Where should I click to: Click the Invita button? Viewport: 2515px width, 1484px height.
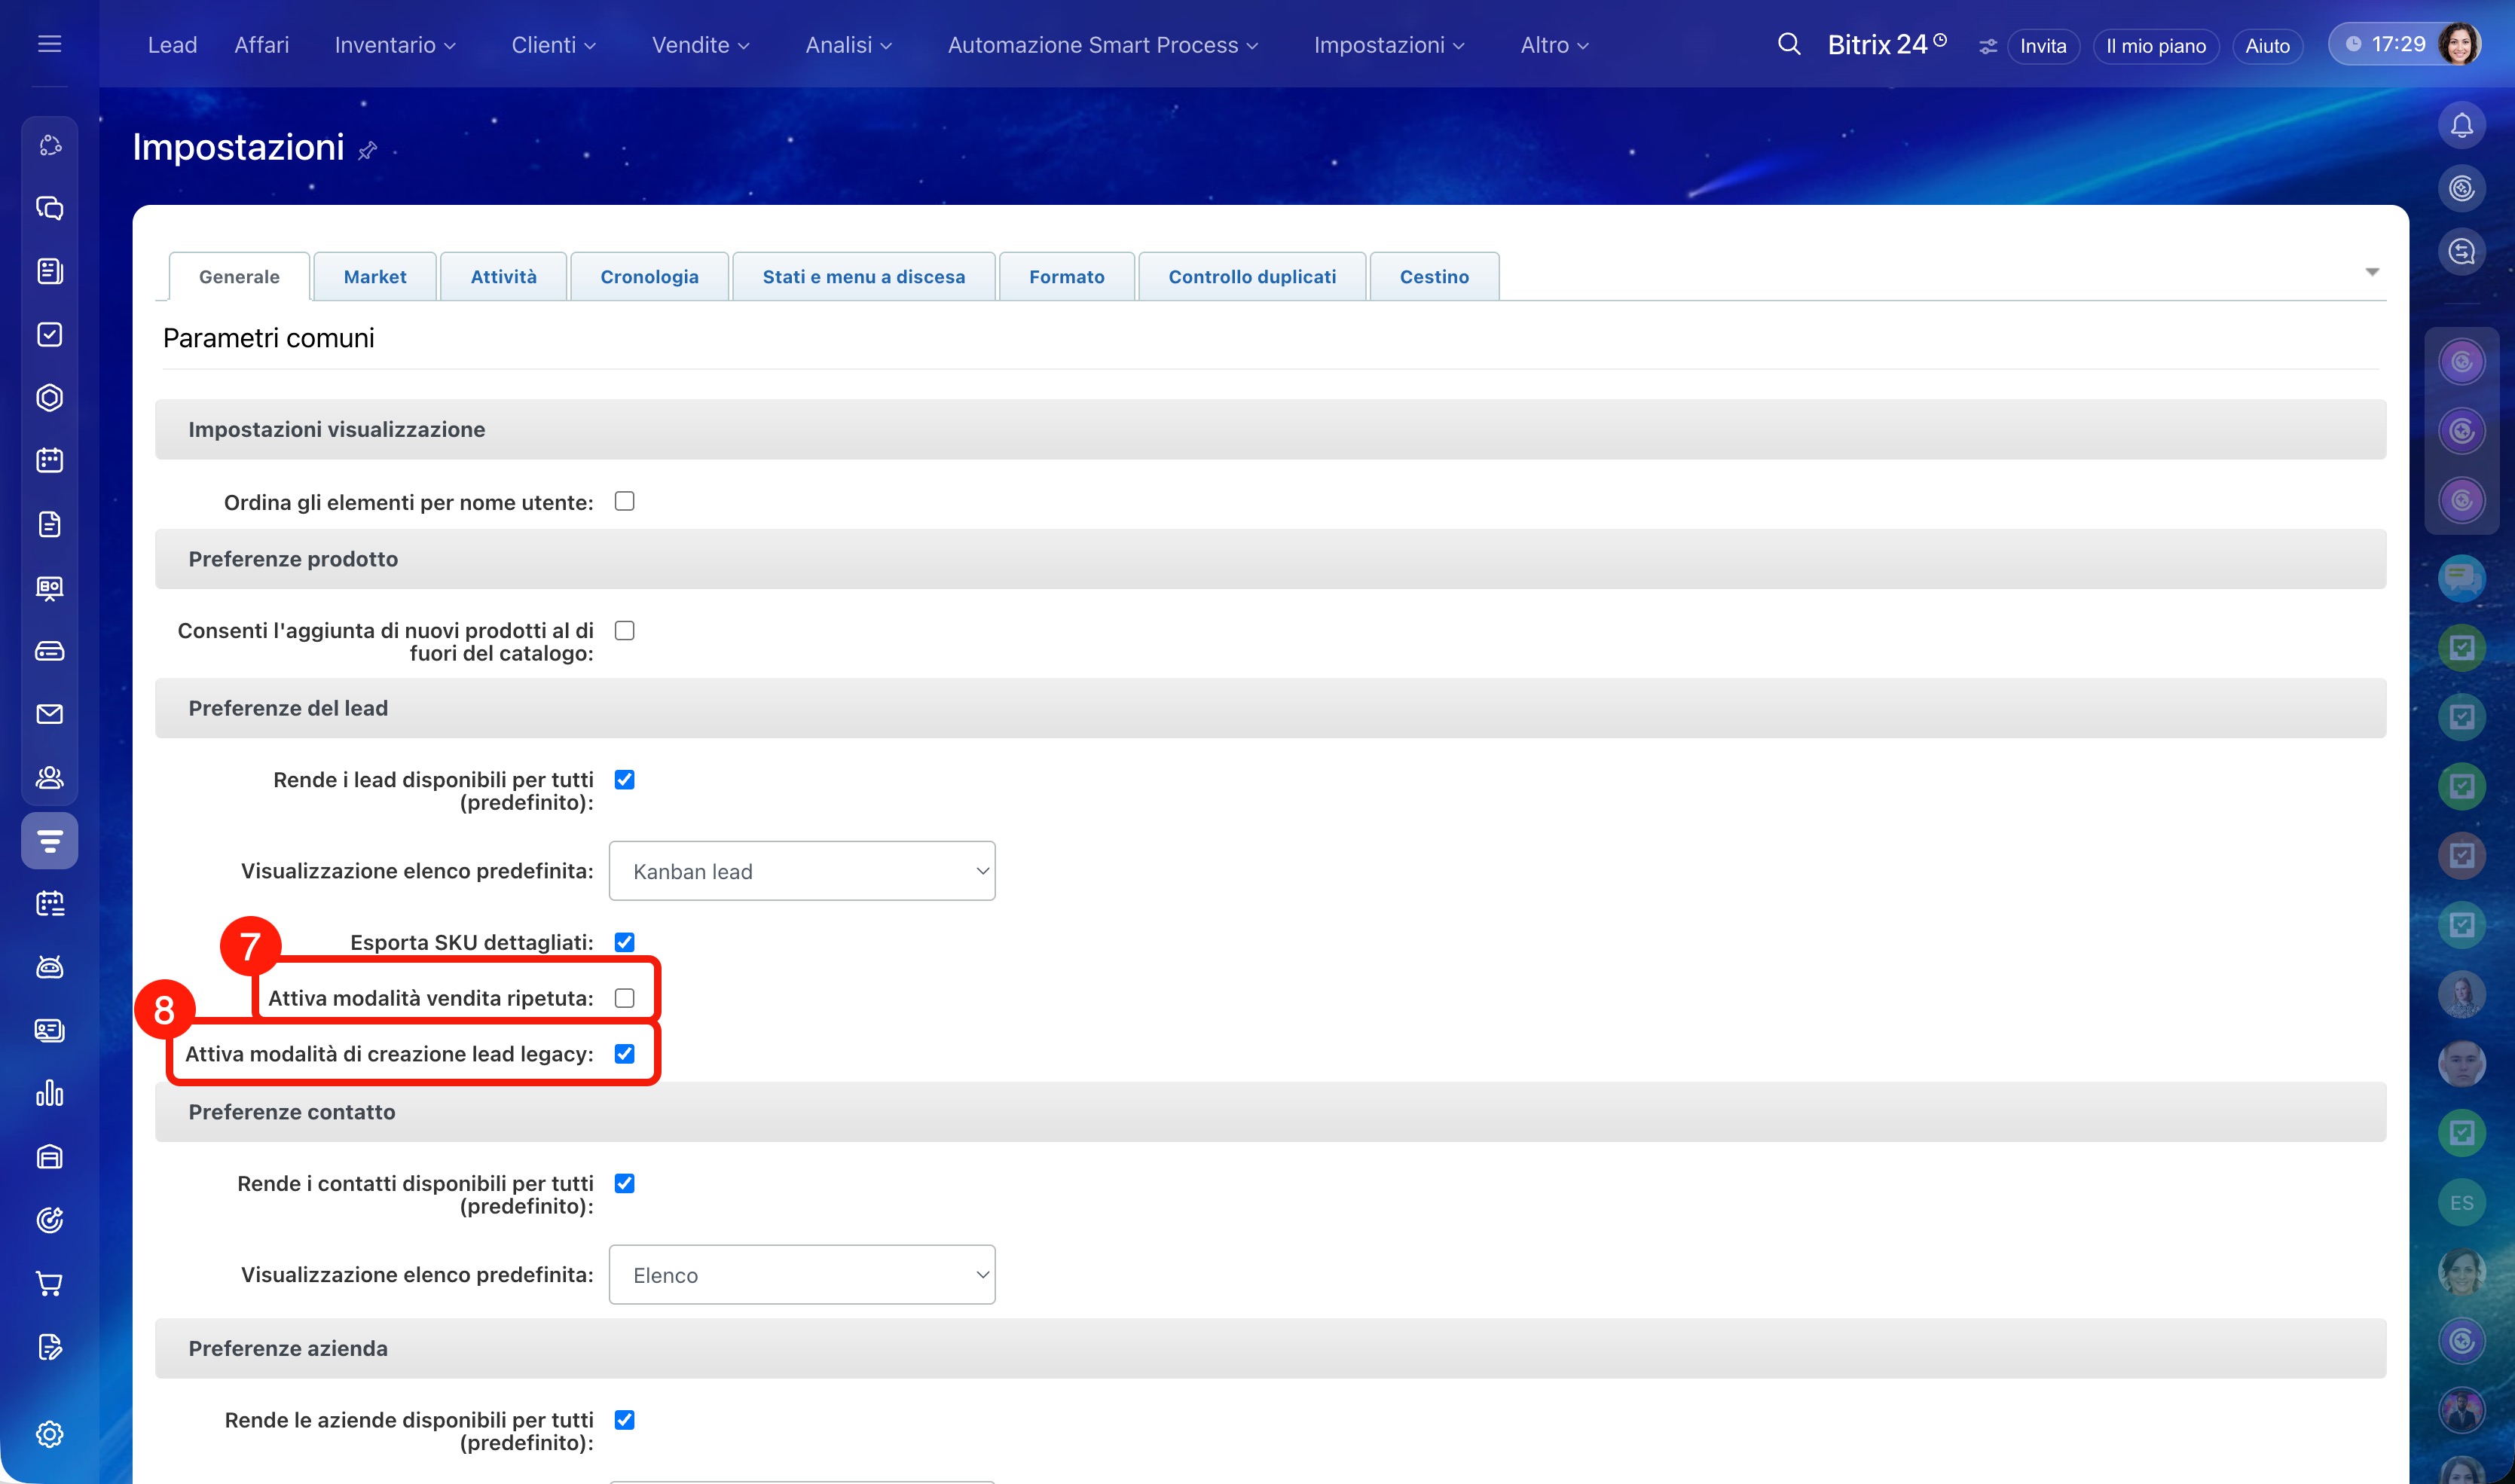2042,46
